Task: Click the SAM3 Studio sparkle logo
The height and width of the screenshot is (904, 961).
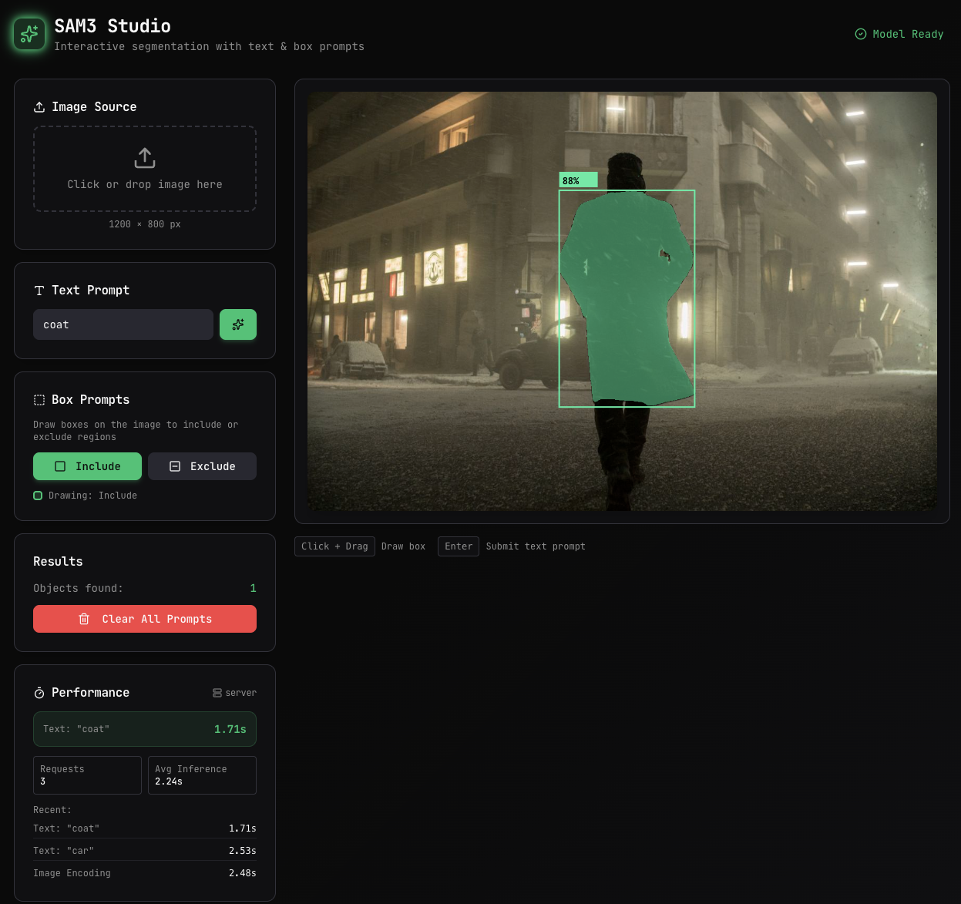Action: tap(29, 34)
